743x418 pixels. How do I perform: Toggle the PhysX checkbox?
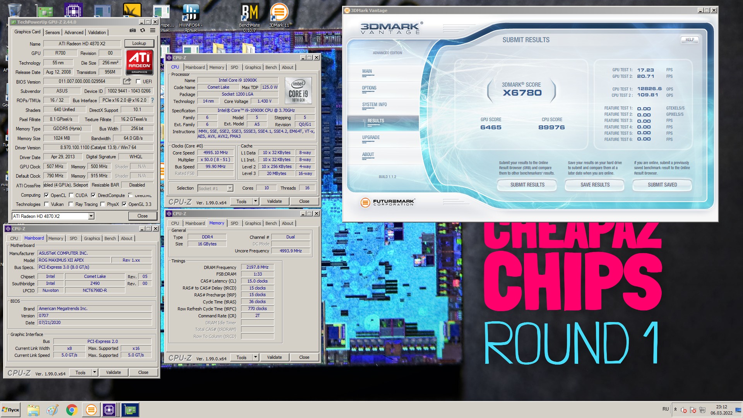pyautogui.click(x=103, y=204)
